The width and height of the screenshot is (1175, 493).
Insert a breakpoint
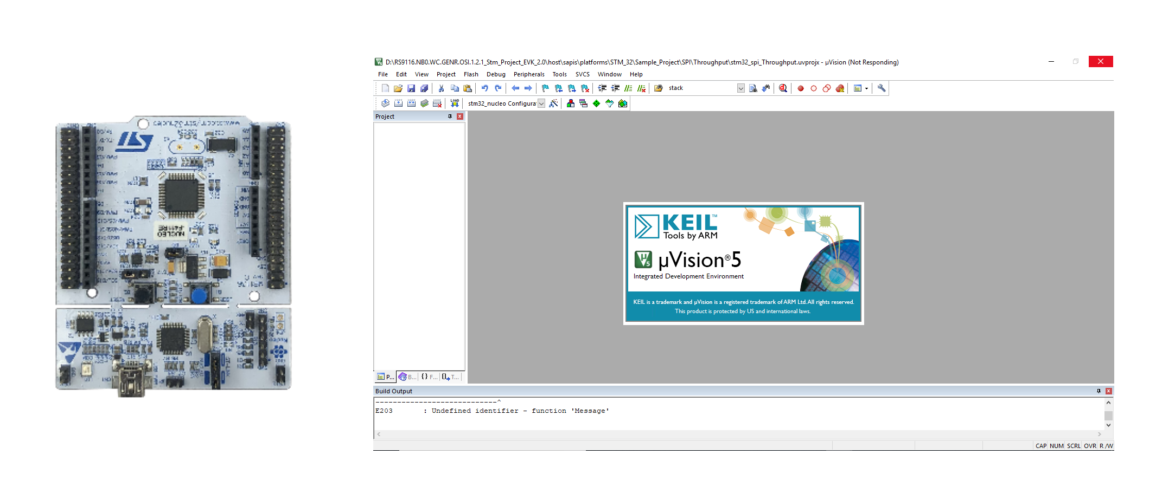pyautogui.click(x=800, y=88)
